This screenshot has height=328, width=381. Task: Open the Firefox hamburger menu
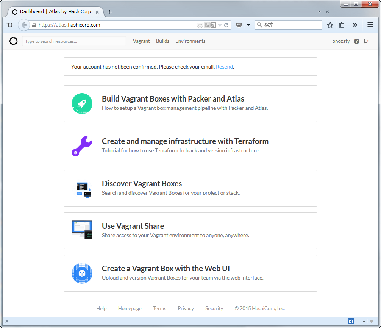point(370,25)
